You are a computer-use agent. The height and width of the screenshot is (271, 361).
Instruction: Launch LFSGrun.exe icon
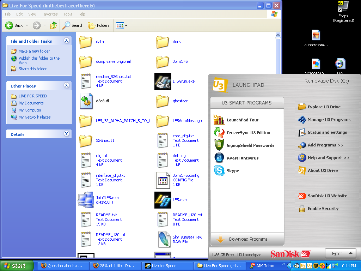click(163, 82)
